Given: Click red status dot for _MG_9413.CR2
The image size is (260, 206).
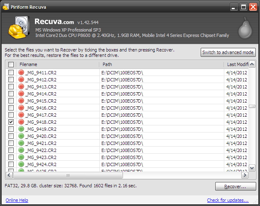Looking at the screenshot, I should 21,86.
